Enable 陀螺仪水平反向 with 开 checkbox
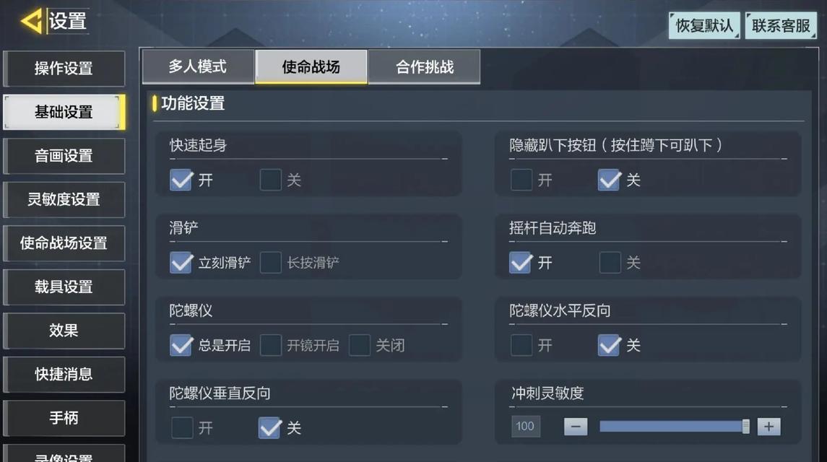This screenshot has height=462, width=827. tap(521, 345)
